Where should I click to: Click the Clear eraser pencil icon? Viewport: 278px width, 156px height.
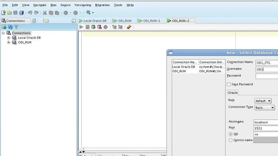tap(129, 27)
